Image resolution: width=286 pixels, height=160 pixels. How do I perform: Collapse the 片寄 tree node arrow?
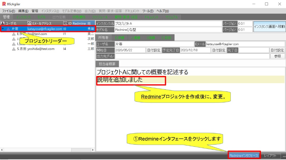click(3, 29)
